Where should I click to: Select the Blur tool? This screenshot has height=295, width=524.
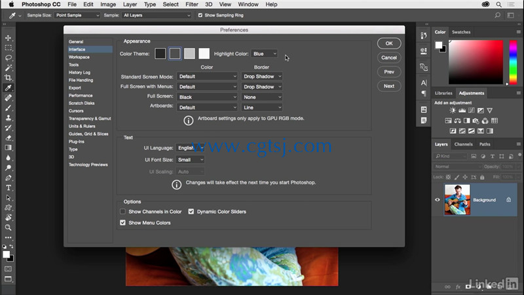coord(8,158)
